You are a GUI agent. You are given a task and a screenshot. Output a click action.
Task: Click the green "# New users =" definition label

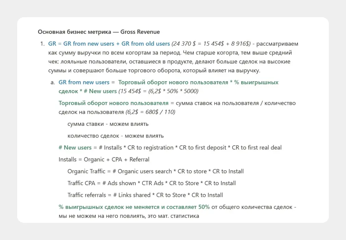[x=77, y=147]
